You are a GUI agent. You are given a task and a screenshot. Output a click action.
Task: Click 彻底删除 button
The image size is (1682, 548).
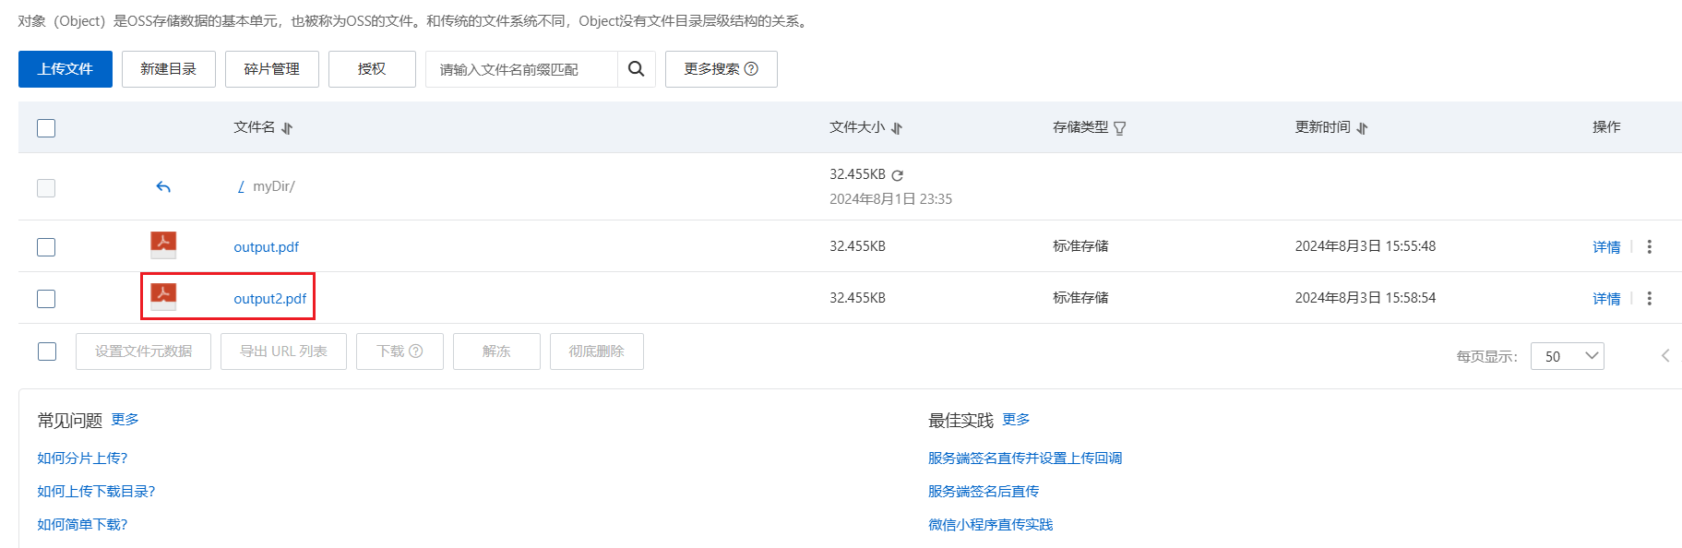coord(597,351)
